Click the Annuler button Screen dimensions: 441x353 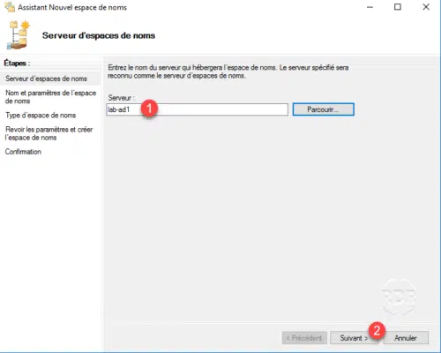406,338
